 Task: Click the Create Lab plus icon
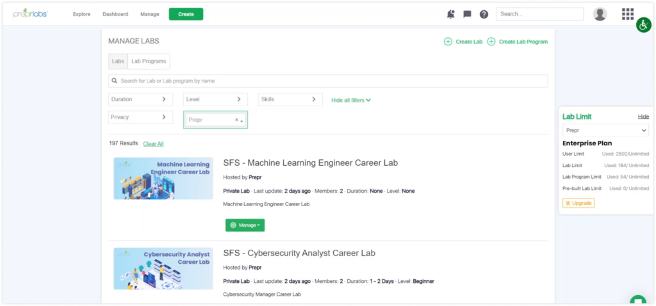448,42
